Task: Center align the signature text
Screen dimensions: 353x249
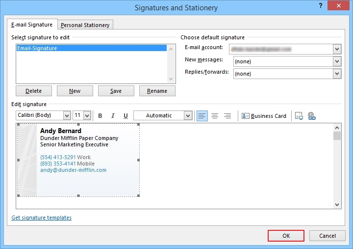Action: (x=215, y=116)
